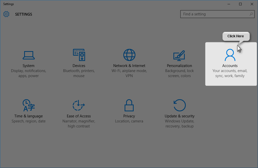Click the 'Click Here' tooltip
The width and height of the screenshot is (258, 168).
tap(236, 36)
